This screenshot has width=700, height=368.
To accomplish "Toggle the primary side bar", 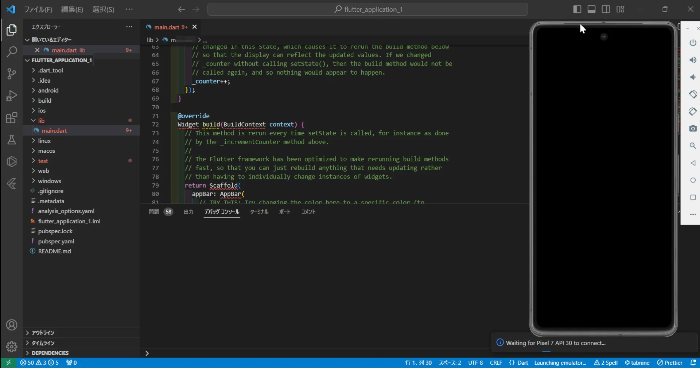I will [x=577, y=9].
